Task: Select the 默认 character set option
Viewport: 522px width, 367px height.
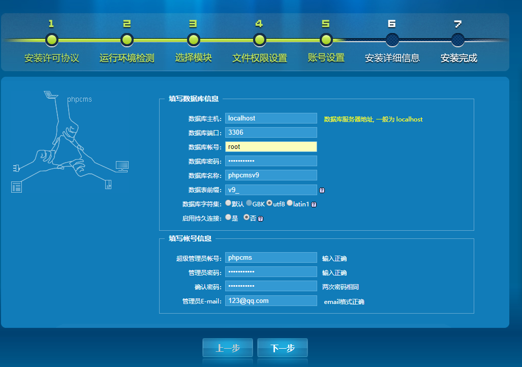Action: click(x=228, y=203)
